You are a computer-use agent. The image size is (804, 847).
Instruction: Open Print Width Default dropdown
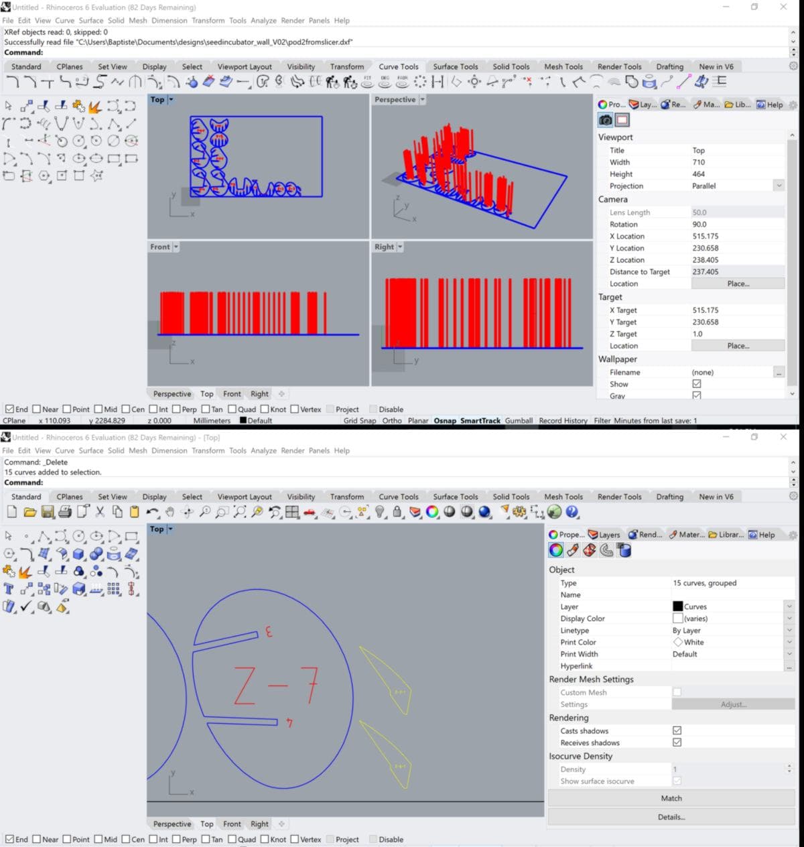[789, 654]
